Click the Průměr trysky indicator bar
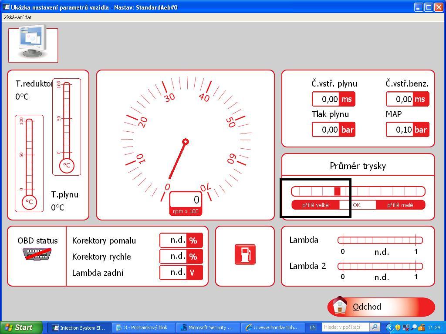The width and height of the screenshot is (446, 334). coord(358,191)
